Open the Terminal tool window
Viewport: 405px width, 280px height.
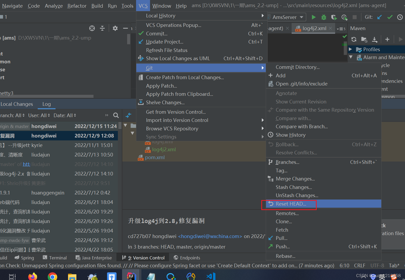coord(55,258)
